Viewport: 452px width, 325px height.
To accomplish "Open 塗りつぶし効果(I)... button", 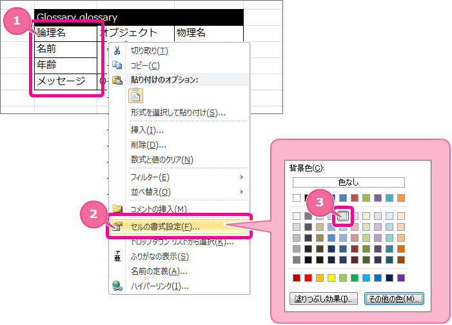I will click(324, 299).
